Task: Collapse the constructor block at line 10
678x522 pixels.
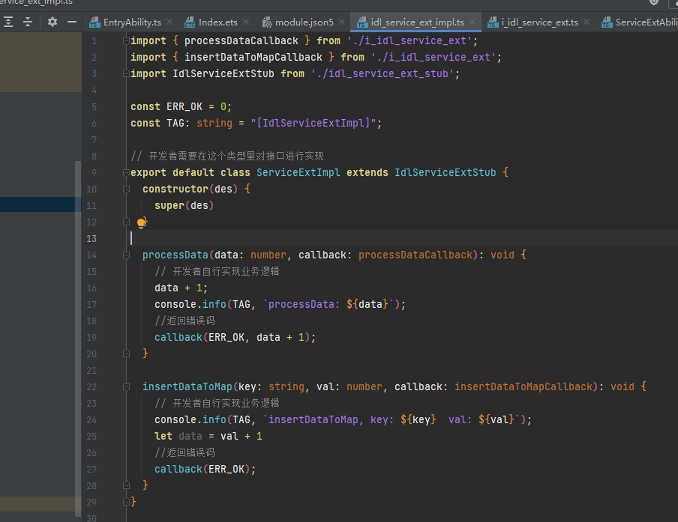Action: (125, 189)
